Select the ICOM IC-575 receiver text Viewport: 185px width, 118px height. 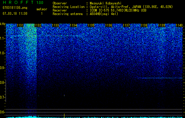pos(118,10)
